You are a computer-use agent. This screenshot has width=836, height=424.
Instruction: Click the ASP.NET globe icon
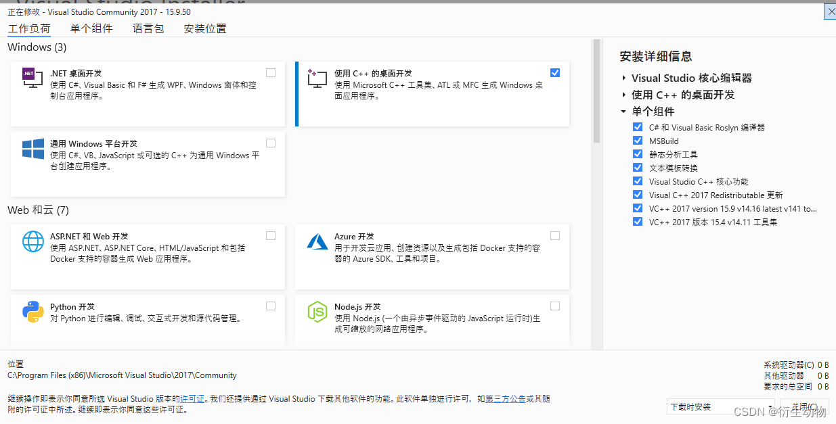pyautogui.click(x=32, y=241)
